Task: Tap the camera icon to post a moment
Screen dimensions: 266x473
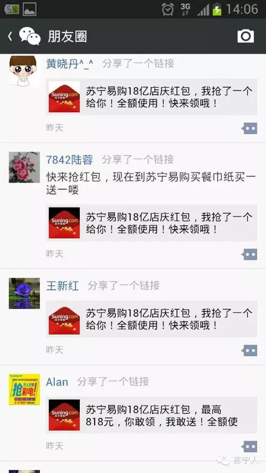Action: click(x=245, y=36)
